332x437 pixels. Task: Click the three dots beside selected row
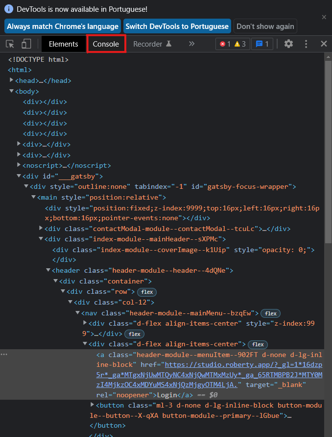tap(4, 354)
